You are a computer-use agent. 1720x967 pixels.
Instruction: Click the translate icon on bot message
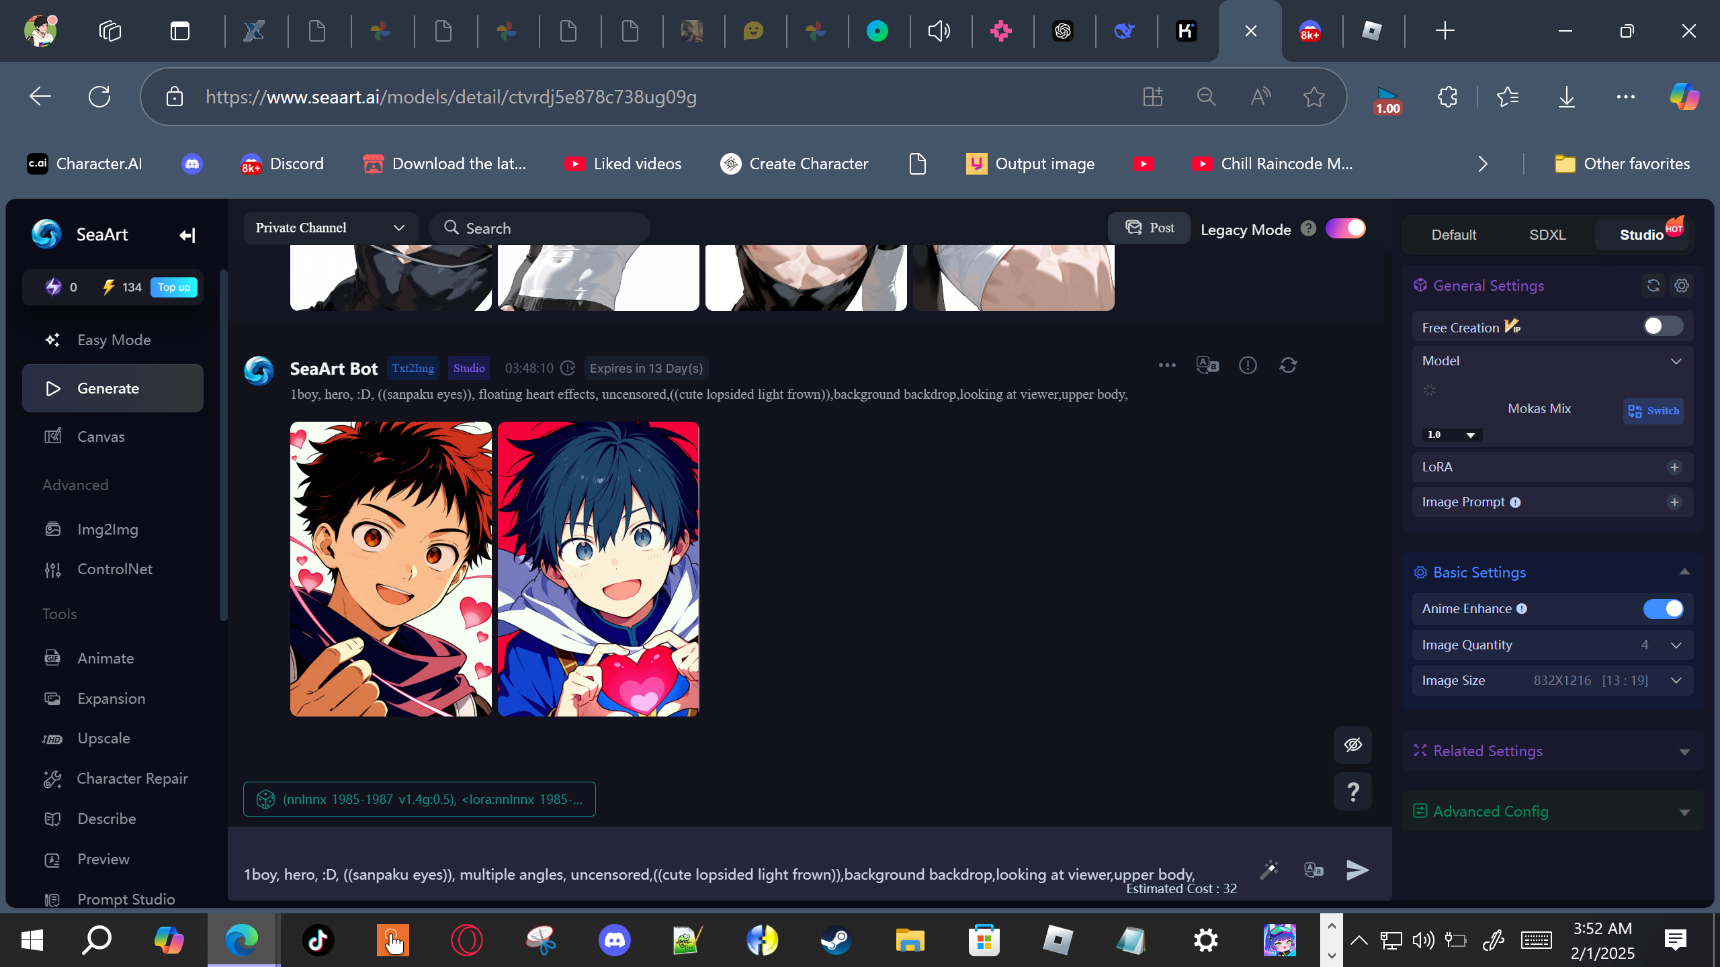click(x=1207, y=365)
